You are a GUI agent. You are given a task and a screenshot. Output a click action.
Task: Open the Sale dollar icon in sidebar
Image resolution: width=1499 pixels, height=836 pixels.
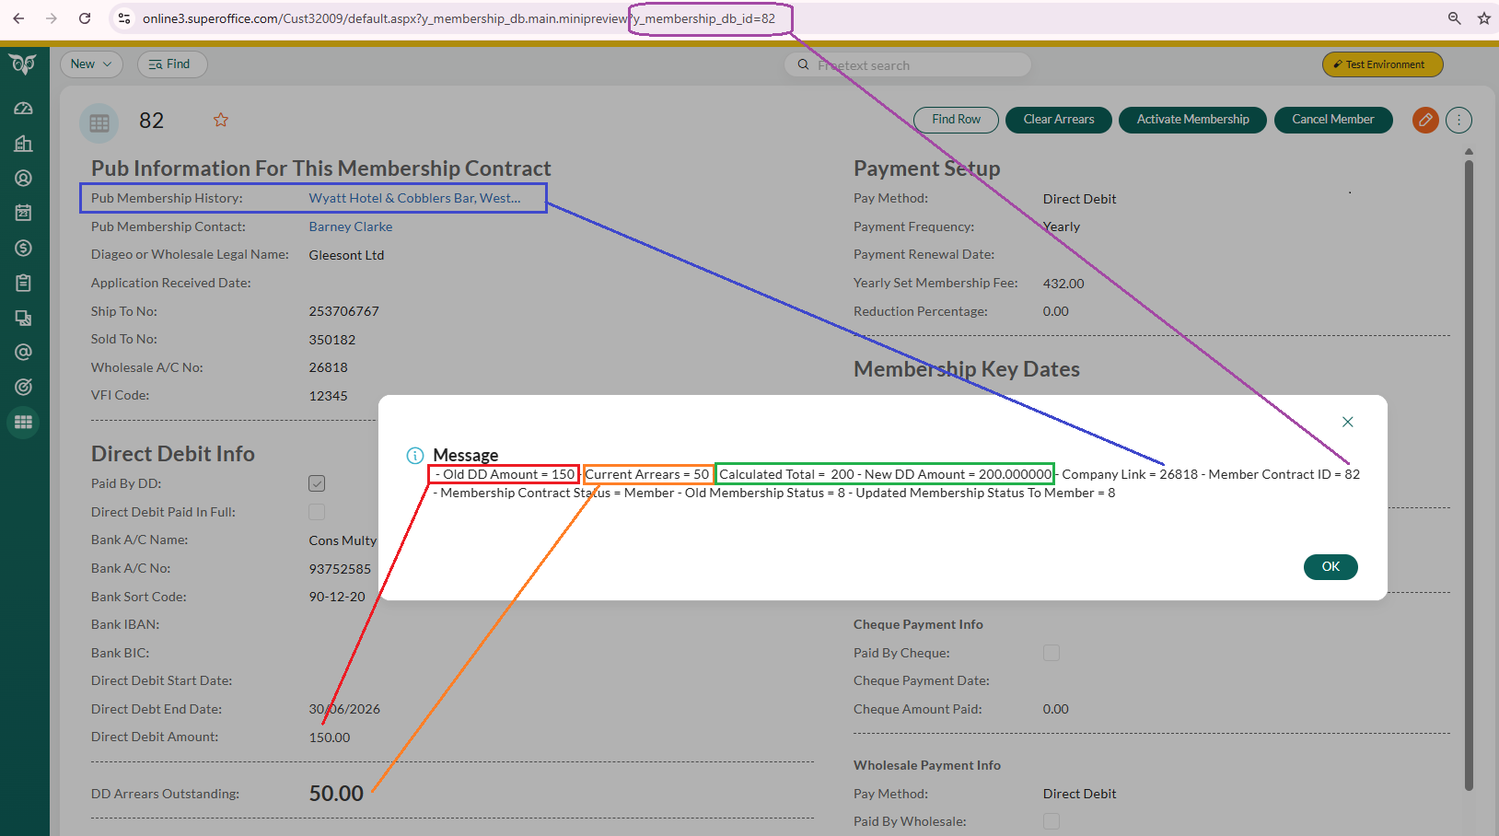pos(24,248)
